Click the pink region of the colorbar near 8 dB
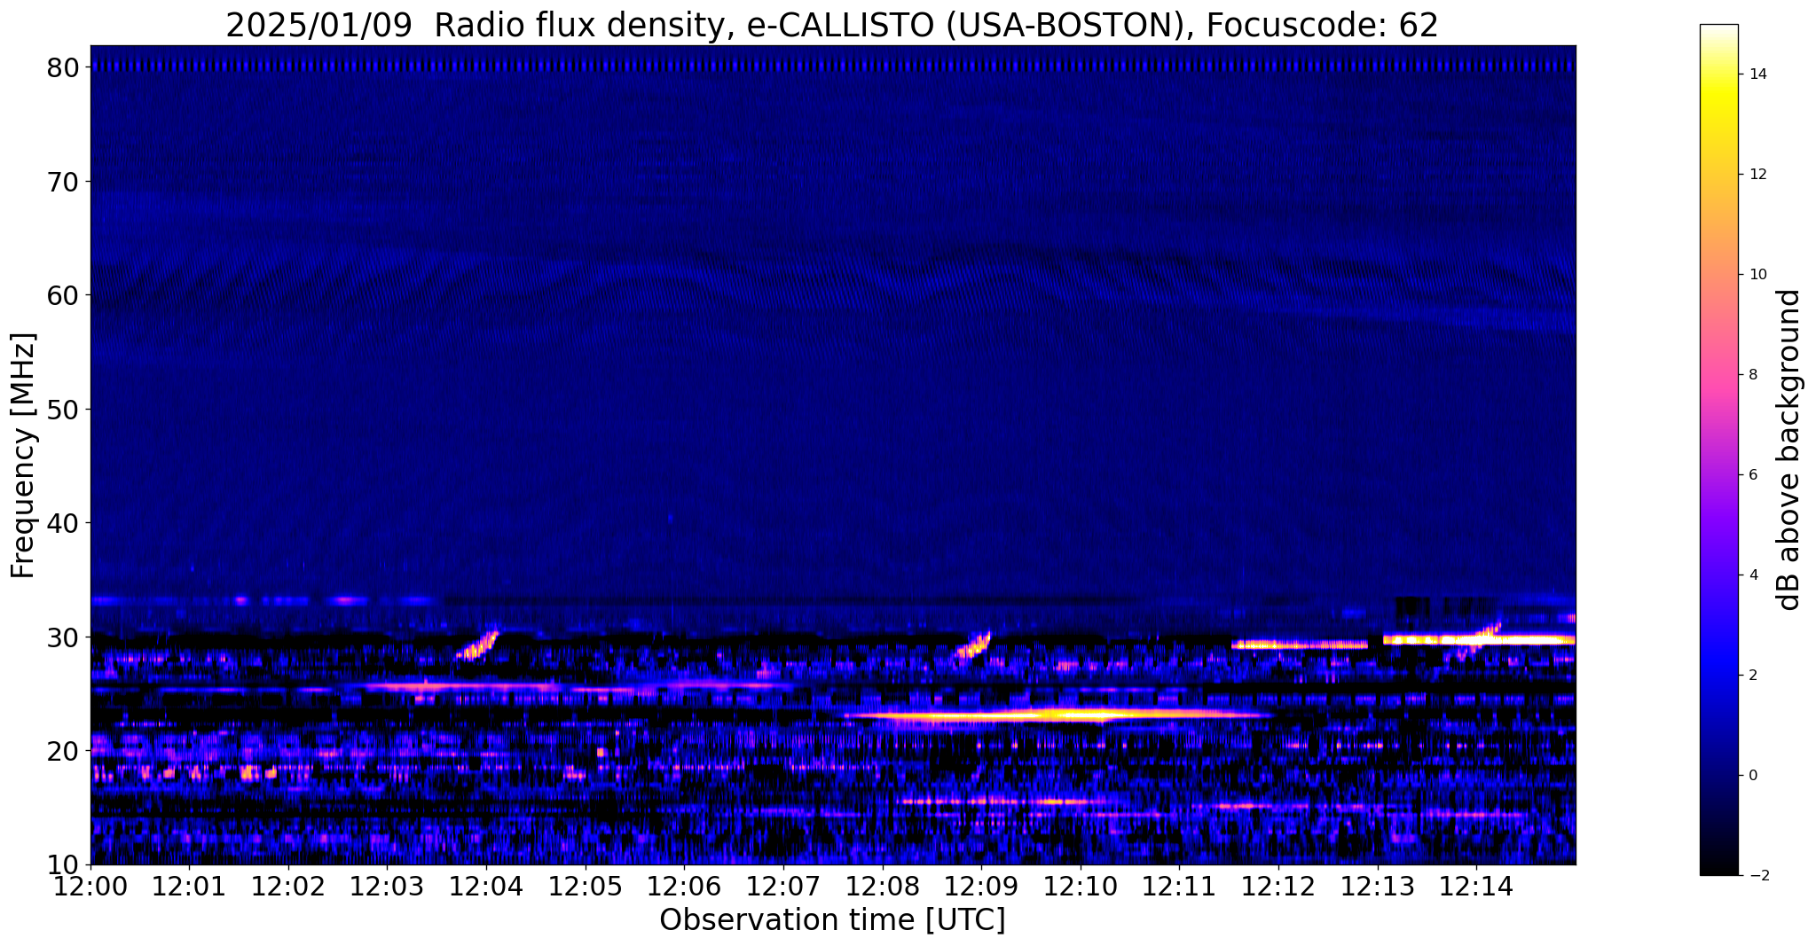The height and width of the screenshot is (946, 1816). [x=1718, y=375]
